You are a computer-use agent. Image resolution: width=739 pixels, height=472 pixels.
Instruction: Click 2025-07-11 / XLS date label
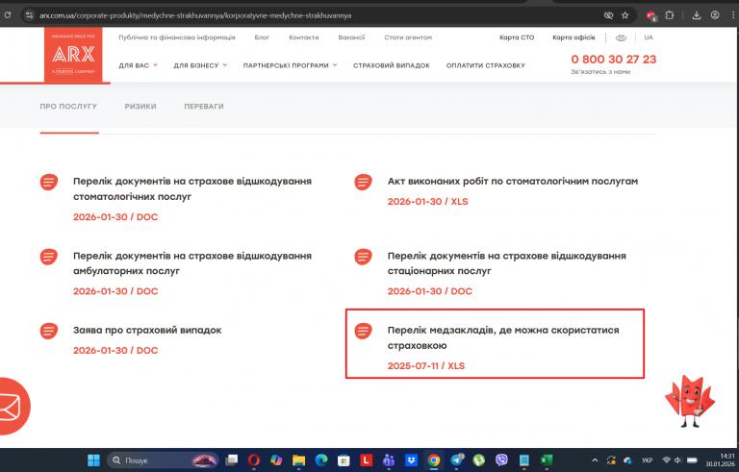click(426, 366)
